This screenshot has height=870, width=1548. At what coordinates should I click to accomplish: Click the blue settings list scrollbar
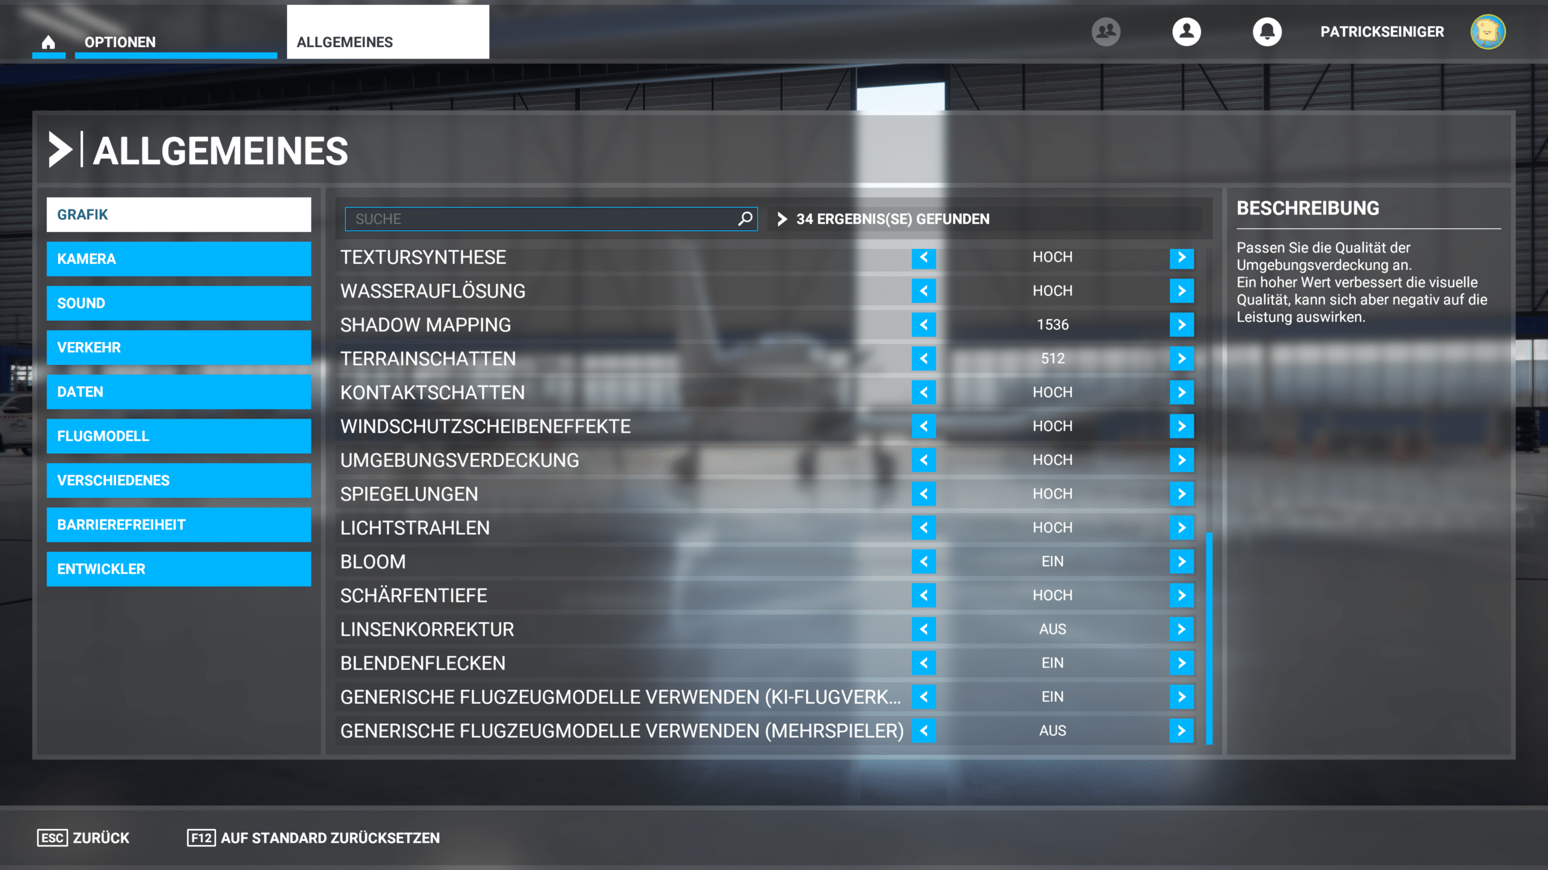pyautogui.click(x=1209, y=637)
